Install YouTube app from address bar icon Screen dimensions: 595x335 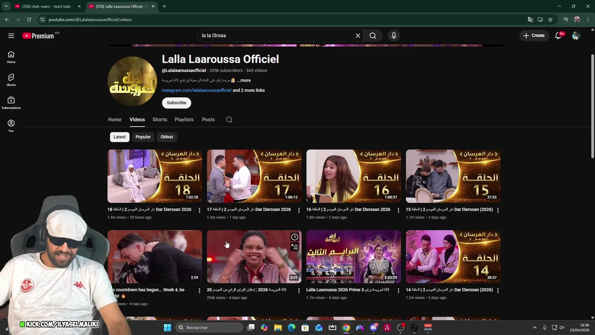pyautogui.click(x=540, y=20)
